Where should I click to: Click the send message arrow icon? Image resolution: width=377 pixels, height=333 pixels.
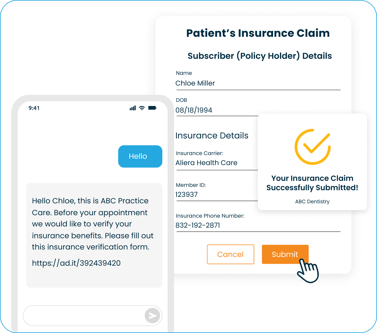coord(153,316)
